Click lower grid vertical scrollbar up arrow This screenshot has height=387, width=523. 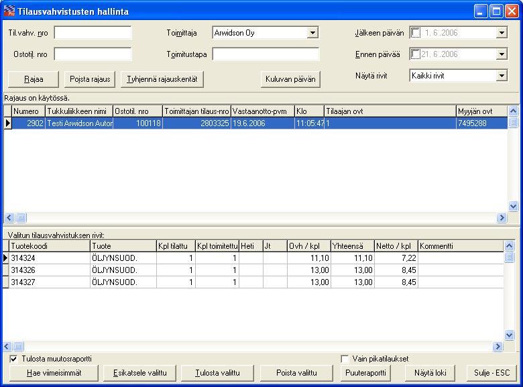point(509,246)
